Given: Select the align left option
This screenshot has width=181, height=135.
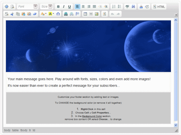Looking at the screenshot, I should click(78, 7).
